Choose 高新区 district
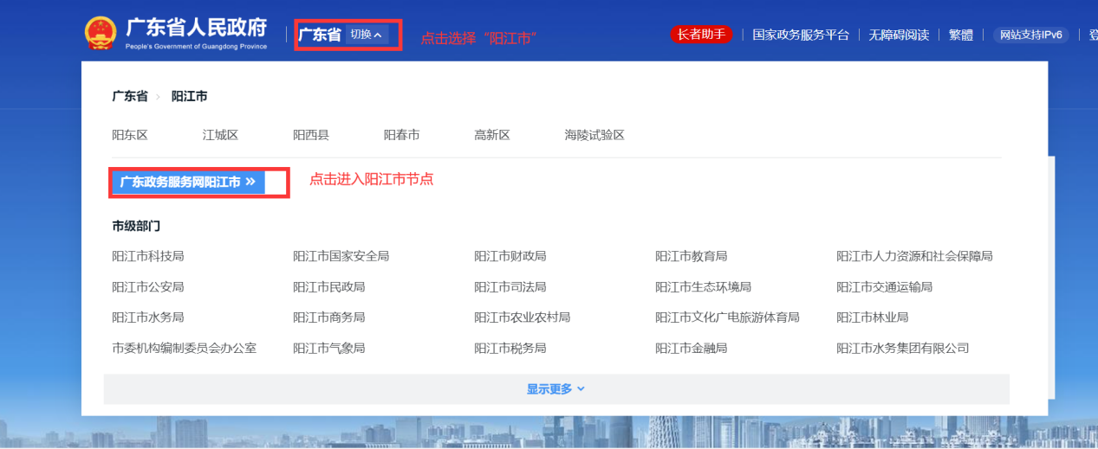The width and height of the screenshot is (1098, 449). coord(492,135)
